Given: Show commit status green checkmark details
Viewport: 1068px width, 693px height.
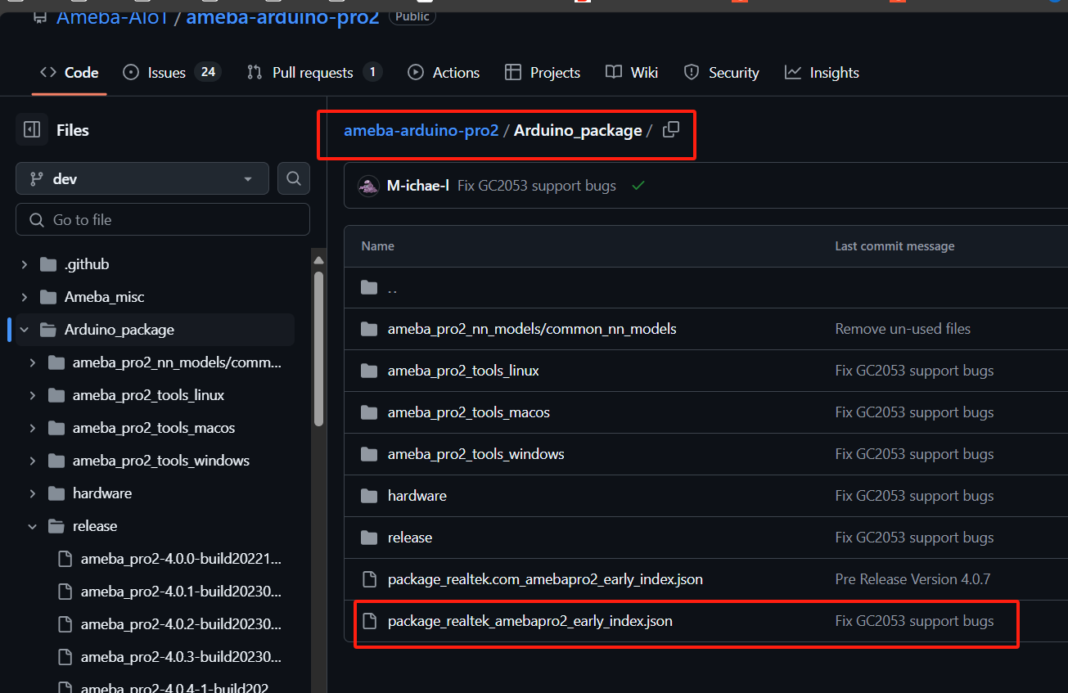Looking at the screenshot, I should (x=638, y=186).
